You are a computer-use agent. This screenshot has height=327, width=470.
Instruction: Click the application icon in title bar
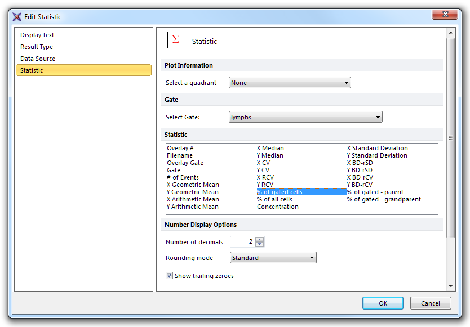[x=17, y=16]
